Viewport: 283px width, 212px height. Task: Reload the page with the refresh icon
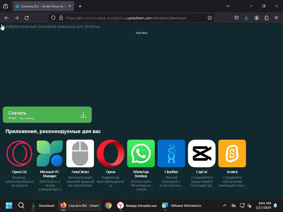27,18
